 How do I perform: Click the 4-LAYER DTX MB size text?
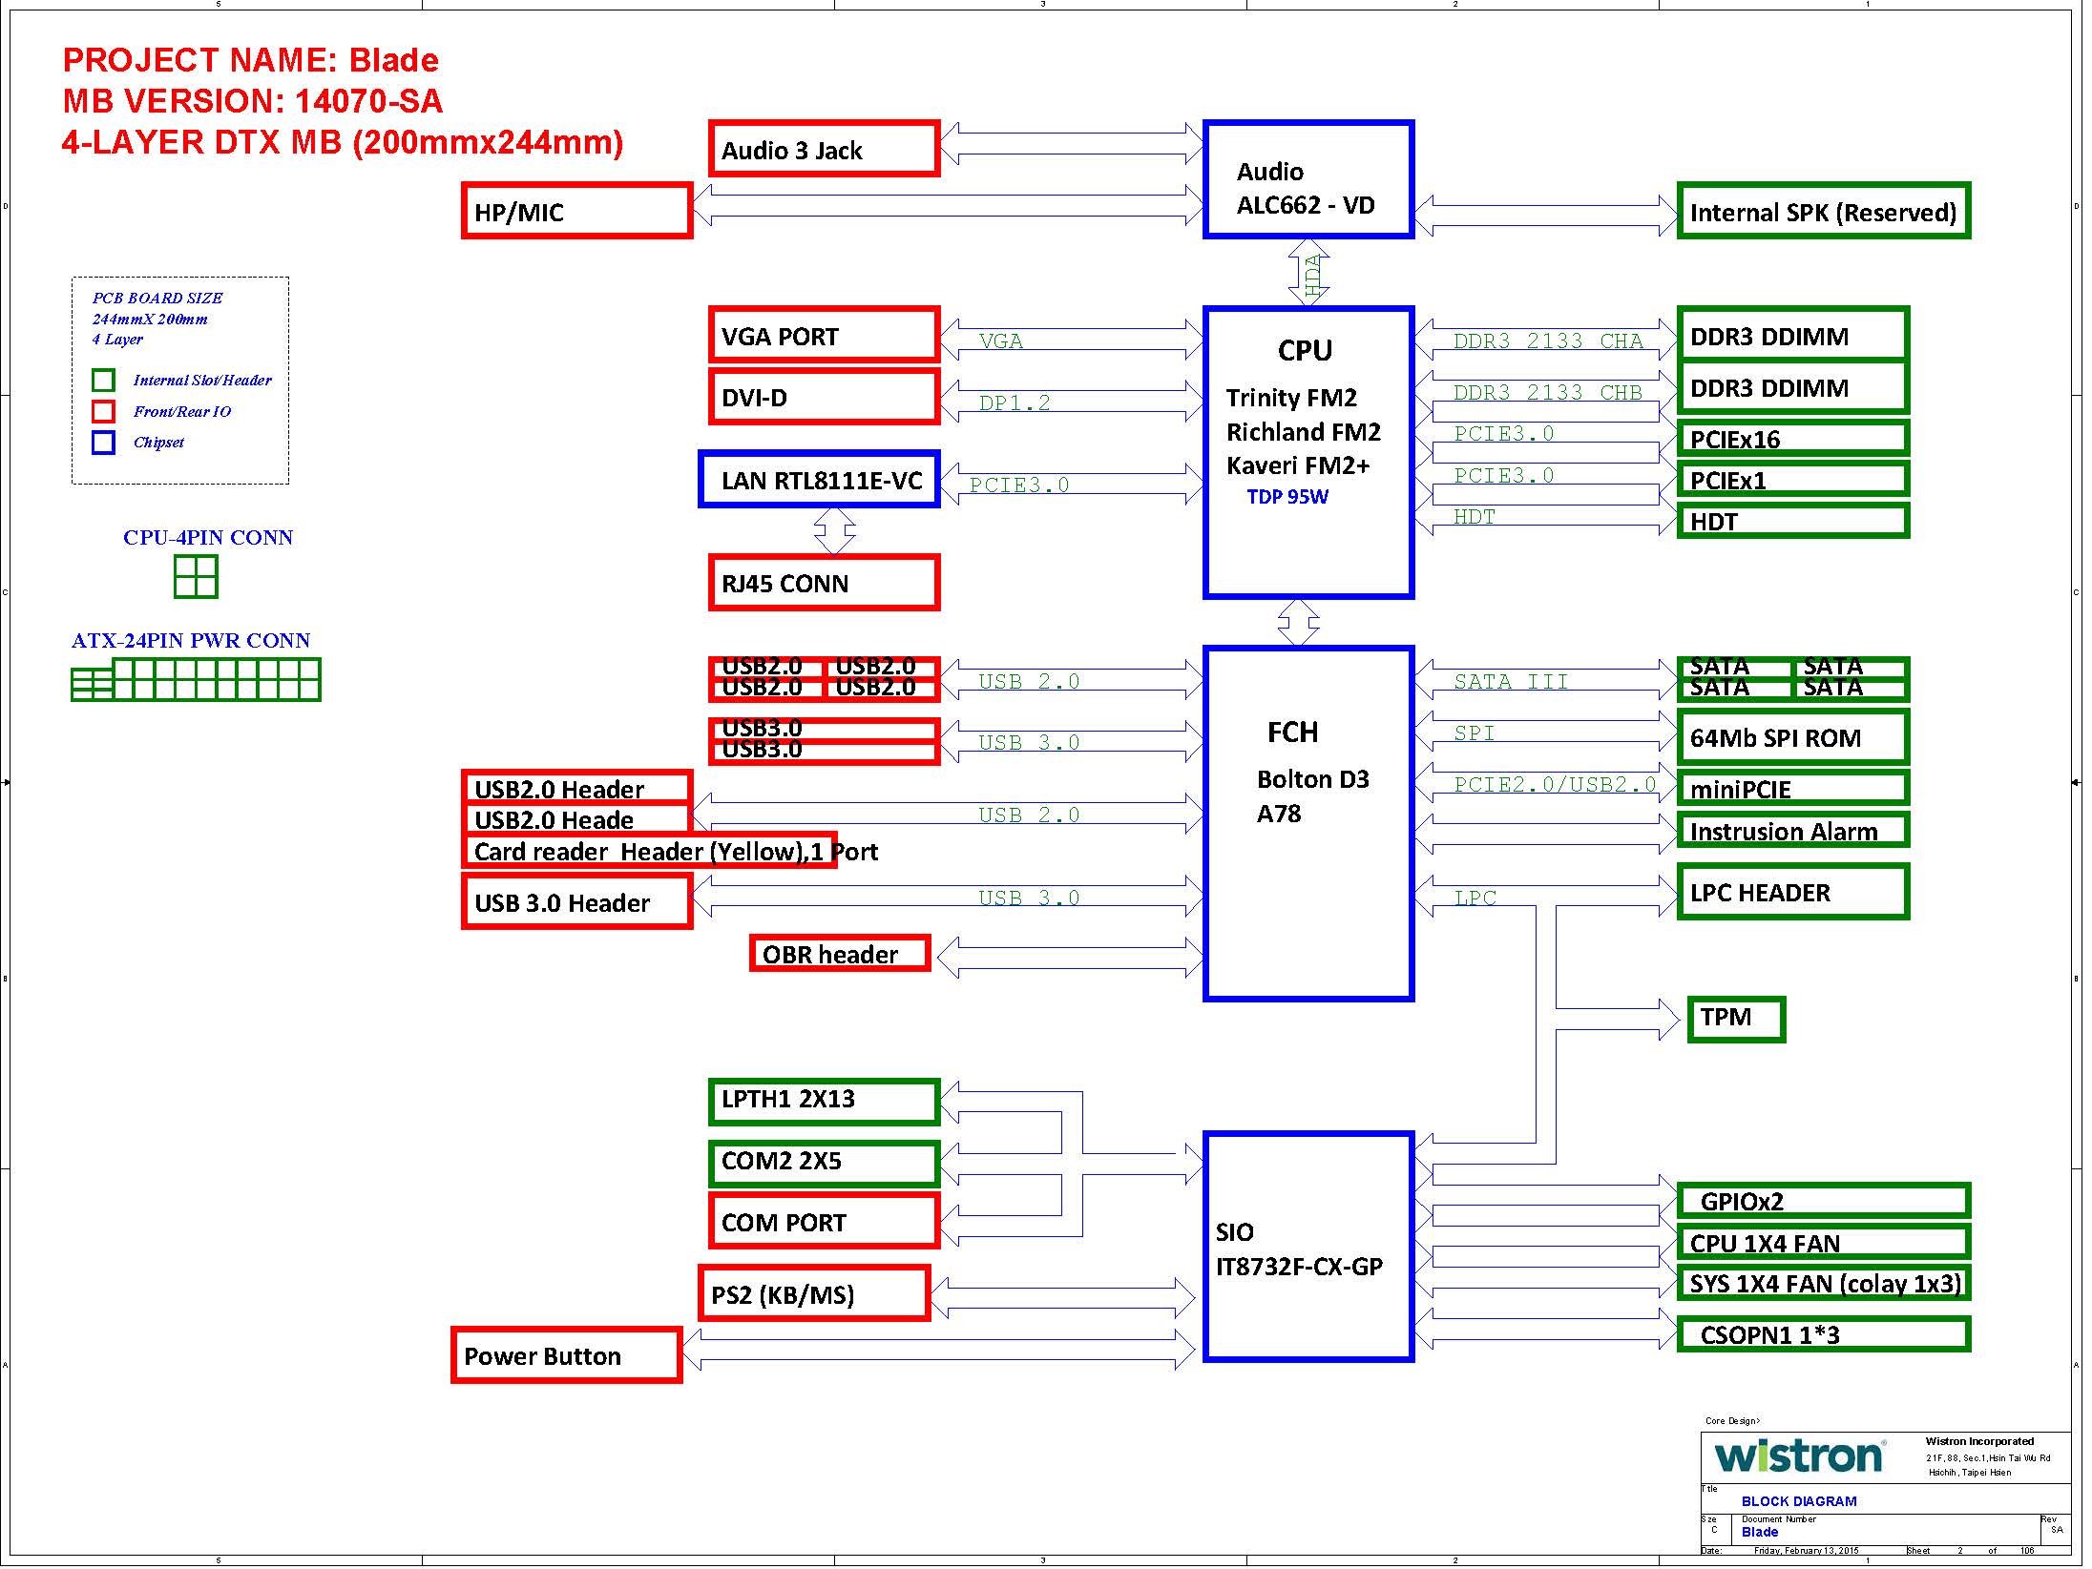click(343, 142)
